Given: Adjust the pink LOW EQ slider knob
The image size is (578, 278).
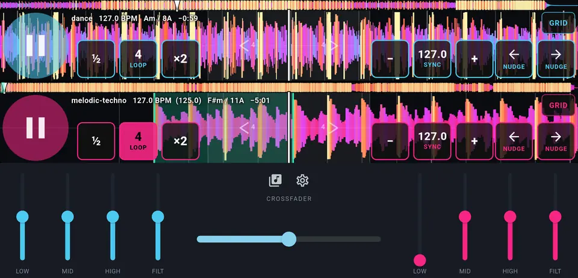Looking at the screenshot, I should point(420,260).
